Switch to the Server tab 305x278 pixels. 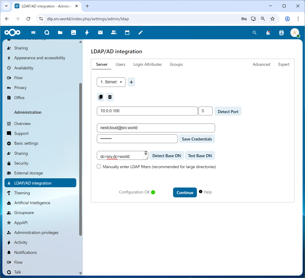pos(102,64)
